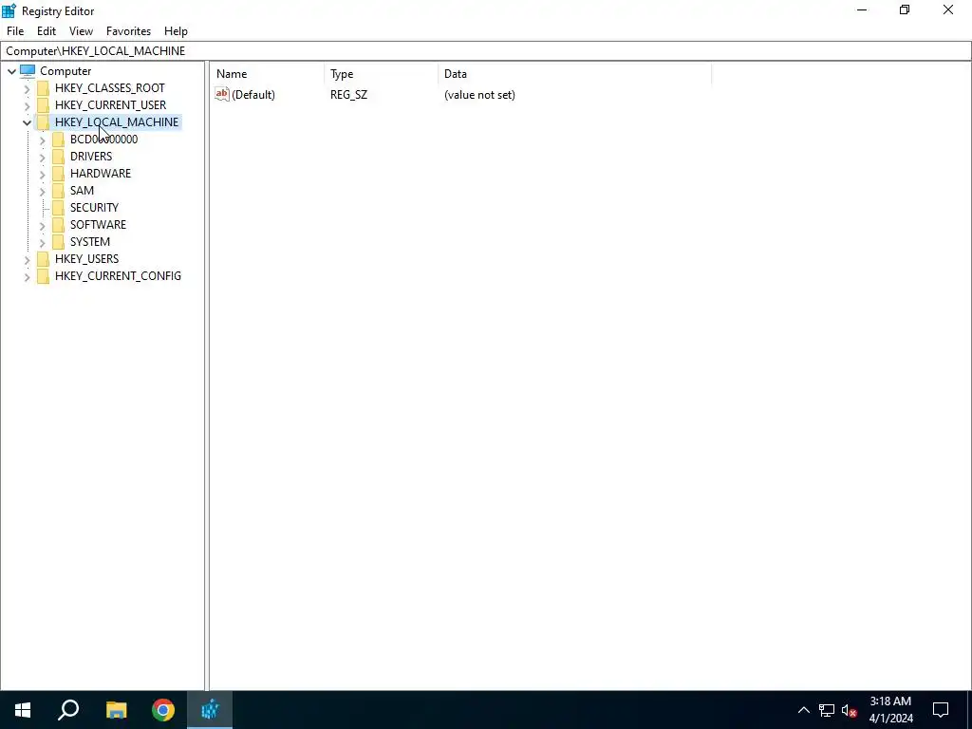Select the HARDWARE key label

point(101,173)
